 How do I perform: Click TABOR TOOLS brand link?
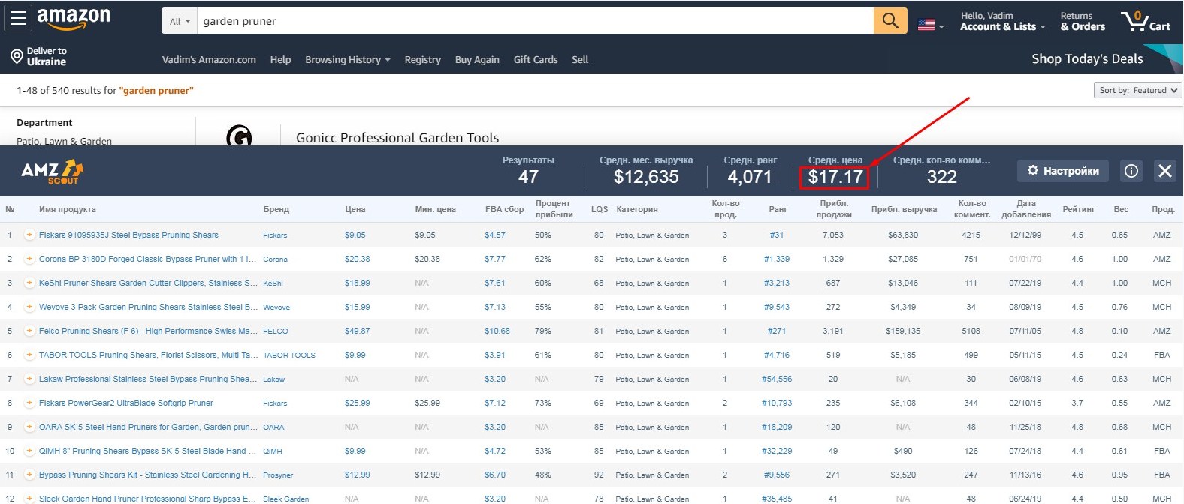pos(289,355)
